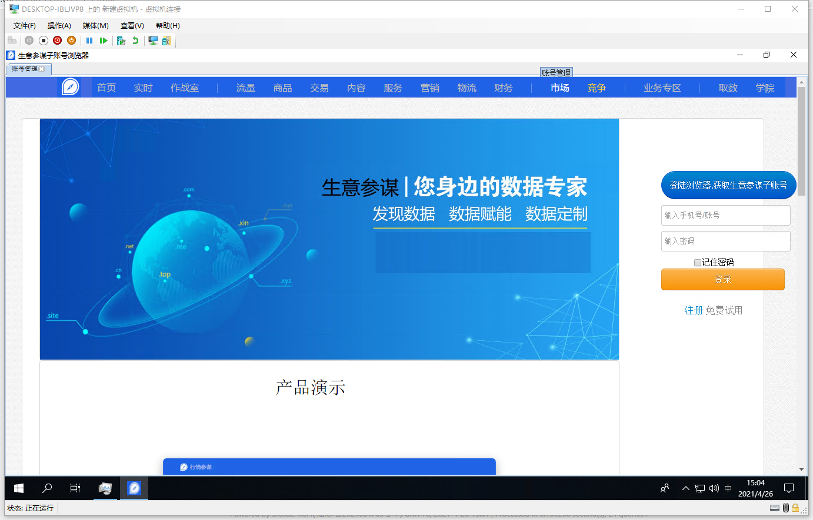This screenshot has height=520, width=813.
Task: Open the 营销 nav item
Action: (430, 88)
